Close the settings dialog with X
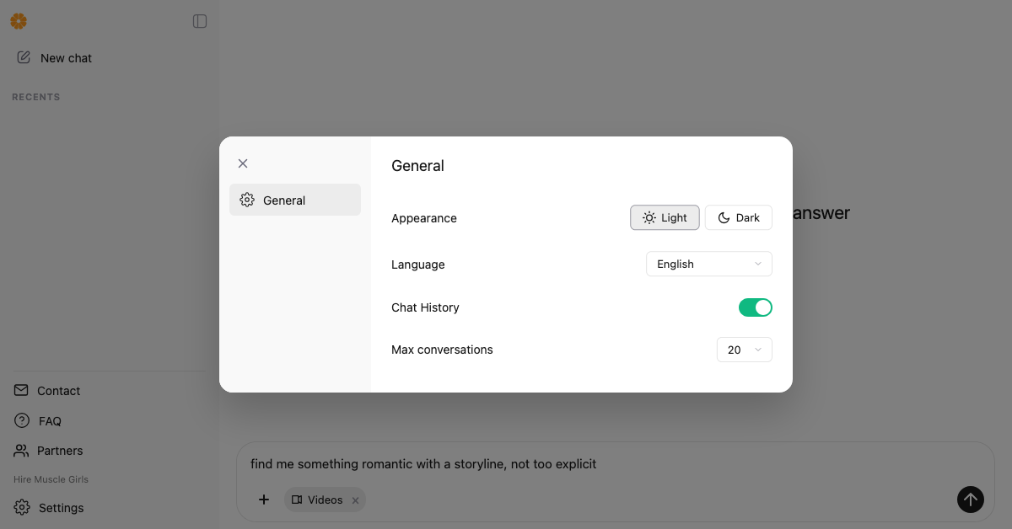1012x529 pixels. [243, 163]
